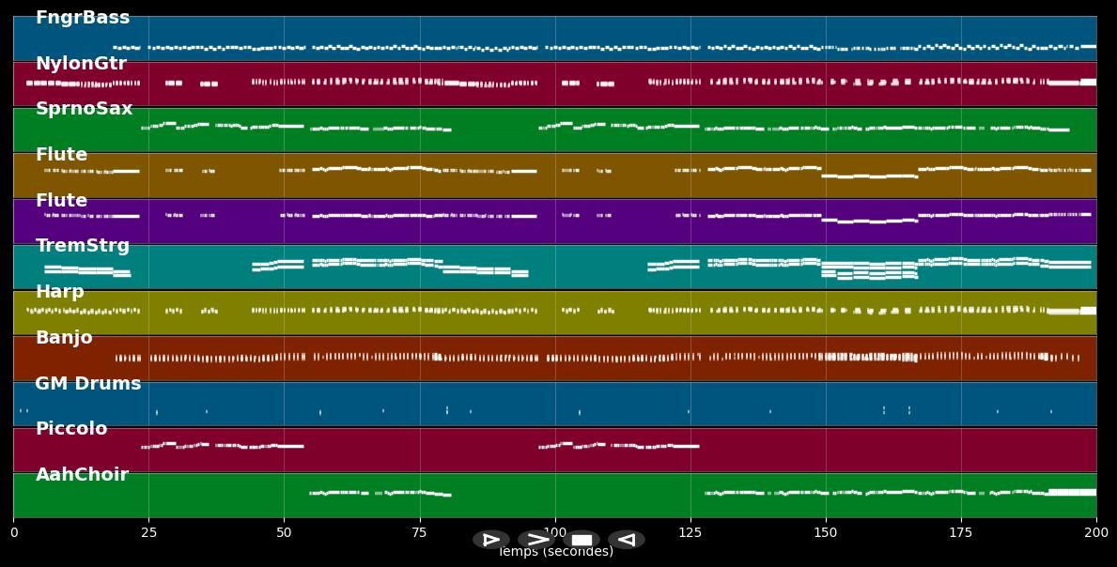Image resolution: width=1117 pixels, height=567 pixels.
Task: Jump to the 175 second timeline mark
Action: (x=961, y=533)
